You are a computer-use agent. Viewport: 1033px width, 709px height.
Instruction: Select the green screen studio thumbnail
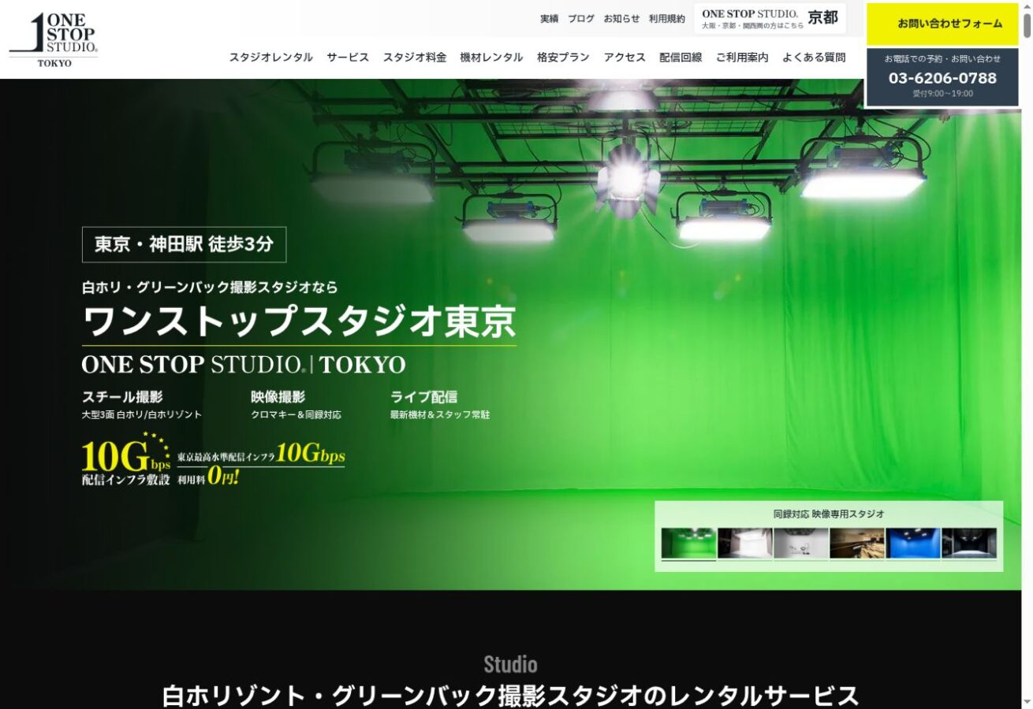[x=688, y=544]
